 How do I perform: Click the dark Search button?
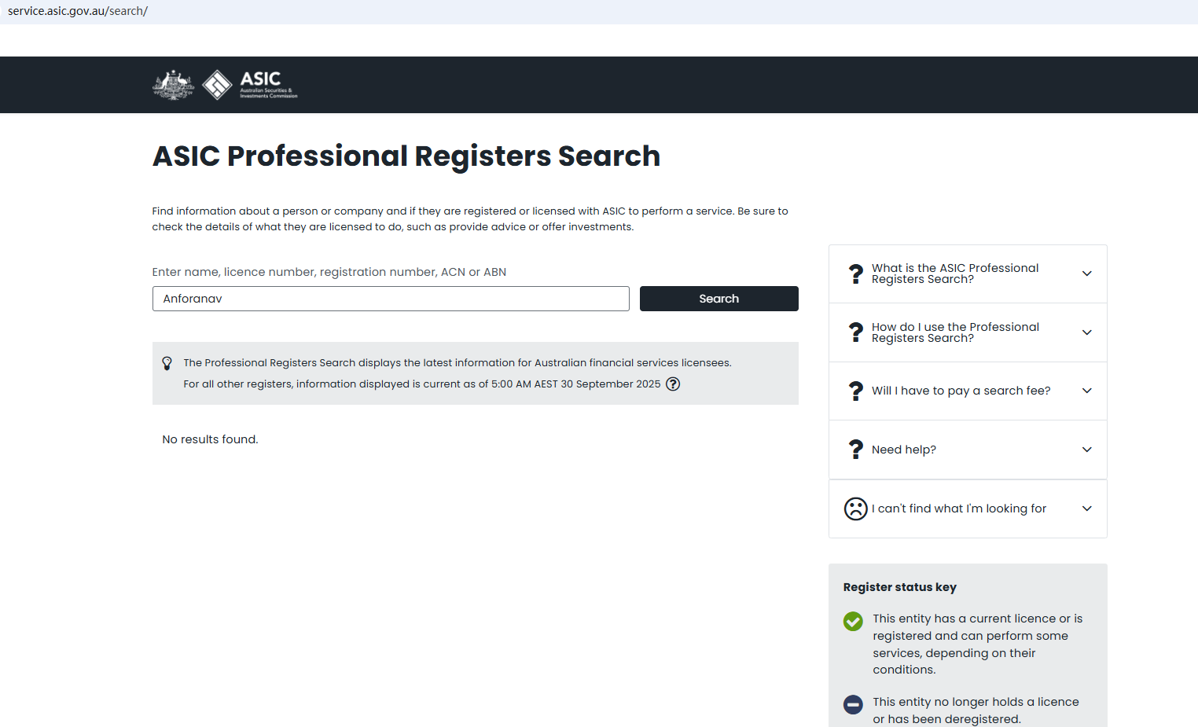point(719,299)
